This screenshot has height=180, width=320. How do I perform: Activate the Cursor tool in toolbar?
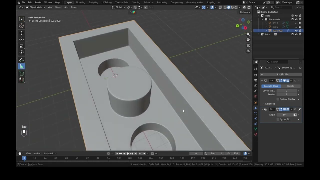pyautogui.click(x=21, y=26)
